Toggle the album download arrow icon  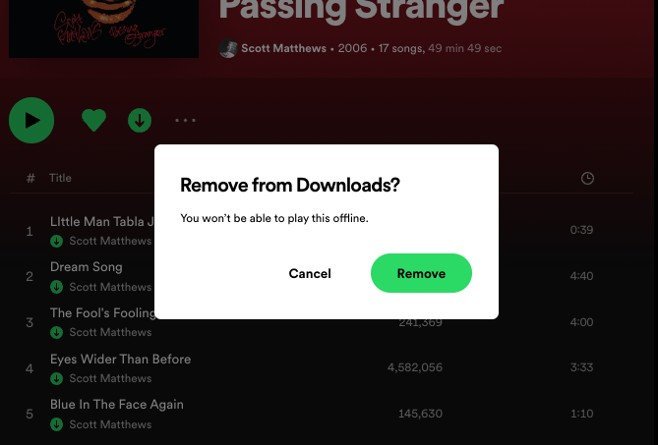tap(140, 120)
